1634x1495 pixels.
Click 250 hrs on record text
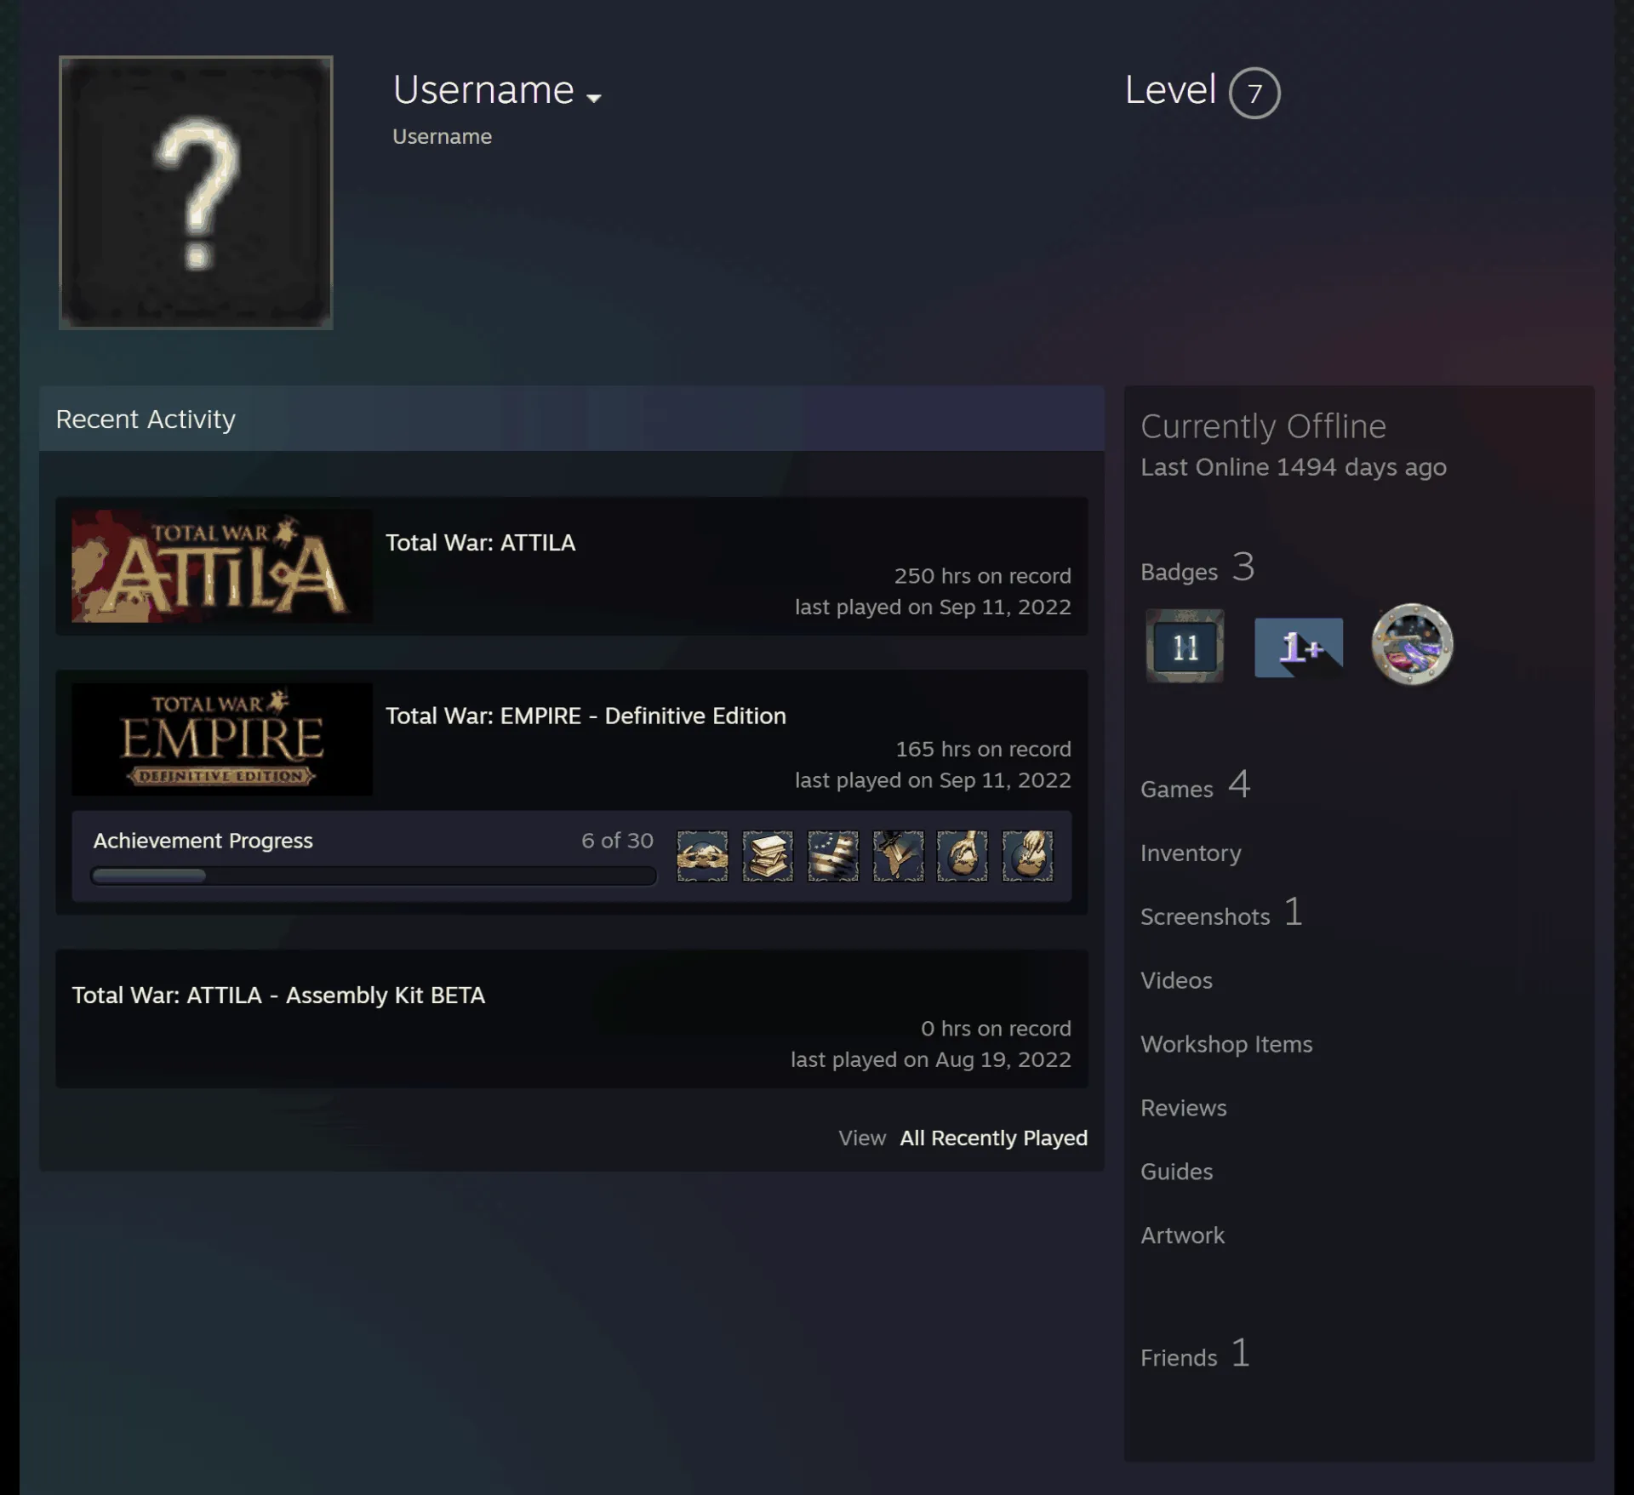982,576
